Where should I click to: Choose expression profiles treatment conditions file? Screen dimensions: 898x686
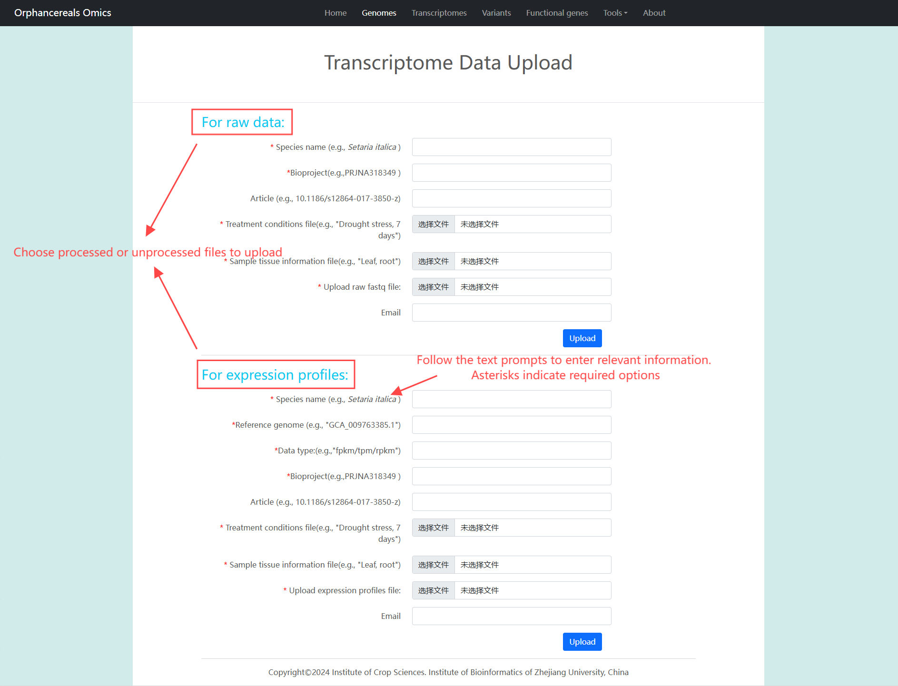tap(434, 528)
